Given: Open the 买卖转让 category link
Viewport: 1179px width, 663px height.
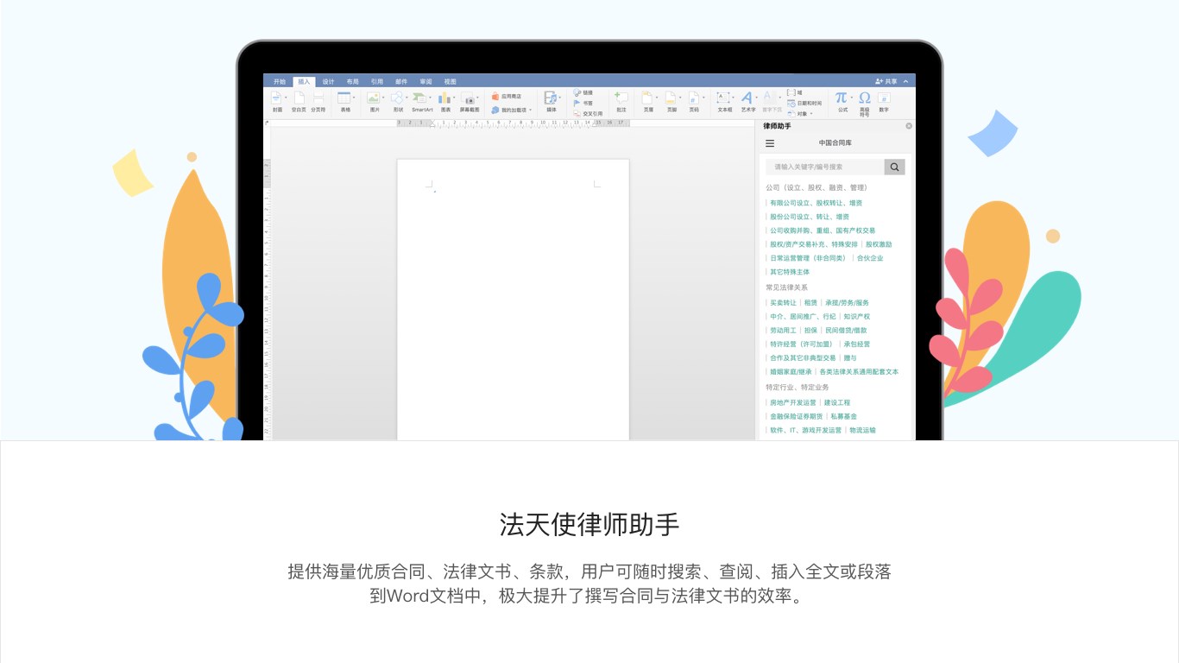Looking at the screenshot, I should (x=783, y=303).
